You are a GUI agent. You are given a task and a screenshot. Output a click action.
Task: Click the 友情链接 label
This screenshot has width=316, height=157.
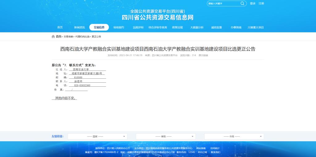(x=57, y=136)
